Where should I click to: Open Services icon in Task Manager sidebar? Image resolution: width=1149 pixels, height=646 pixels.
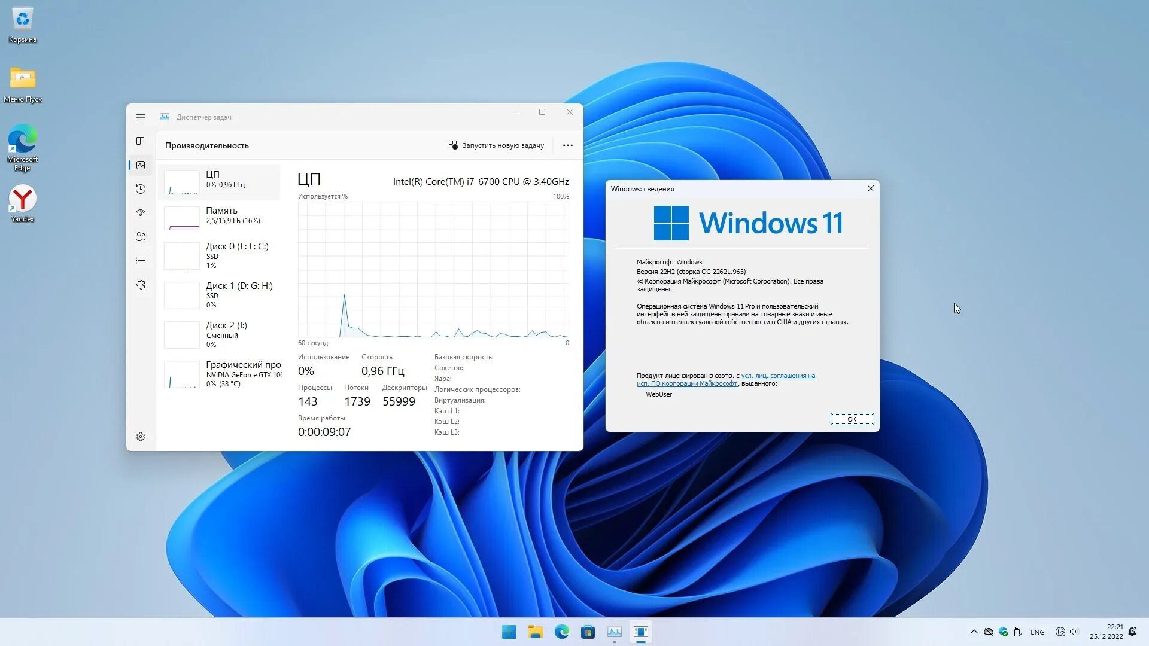pos(141,285)
